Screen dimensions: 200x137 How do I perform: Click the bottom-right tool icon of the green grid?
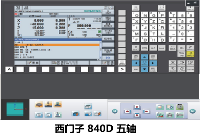[x=180, y=115]
